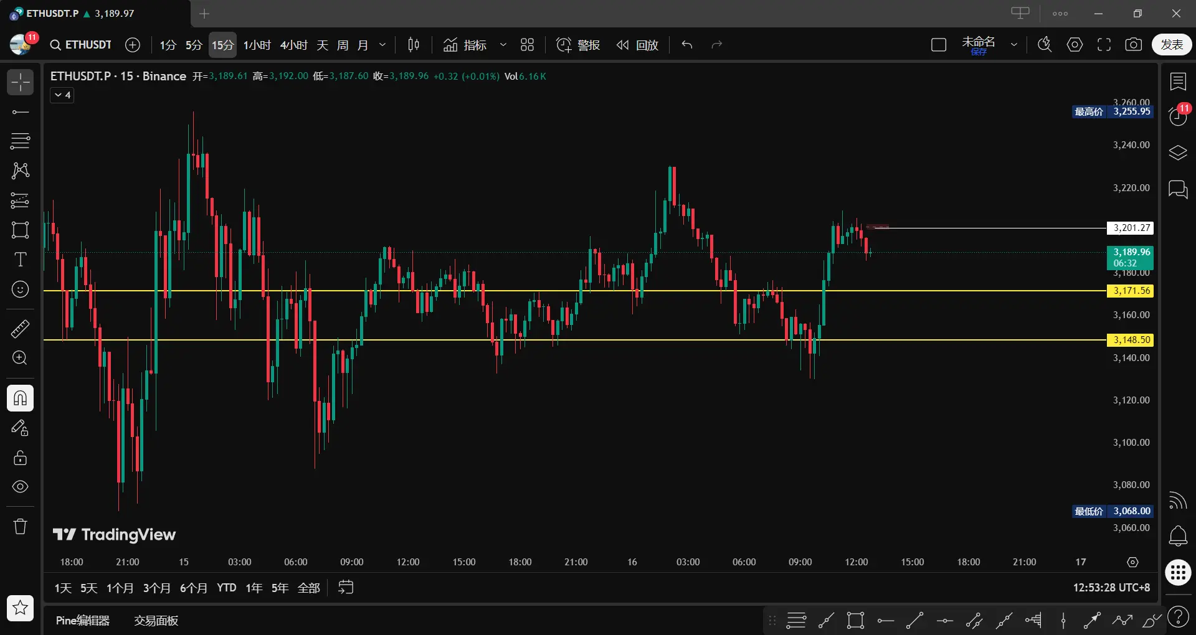Create a 警报 alert
Viewport: 1196px width, 635px height.
tap(578, 45)
